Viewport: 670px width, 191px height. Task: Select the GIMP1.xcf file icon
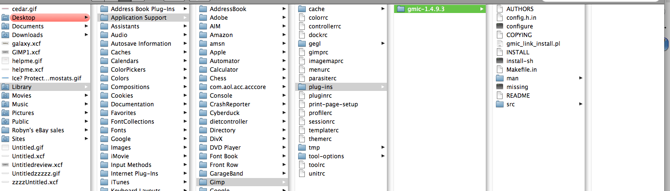[5, 52]
